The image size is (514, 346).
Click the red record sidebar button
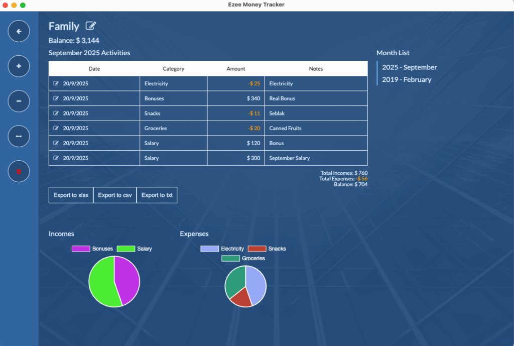[19, 171]
